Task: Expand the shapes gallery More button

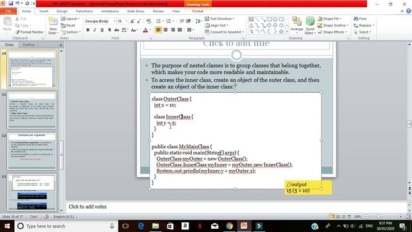Action: click(287, 32)
